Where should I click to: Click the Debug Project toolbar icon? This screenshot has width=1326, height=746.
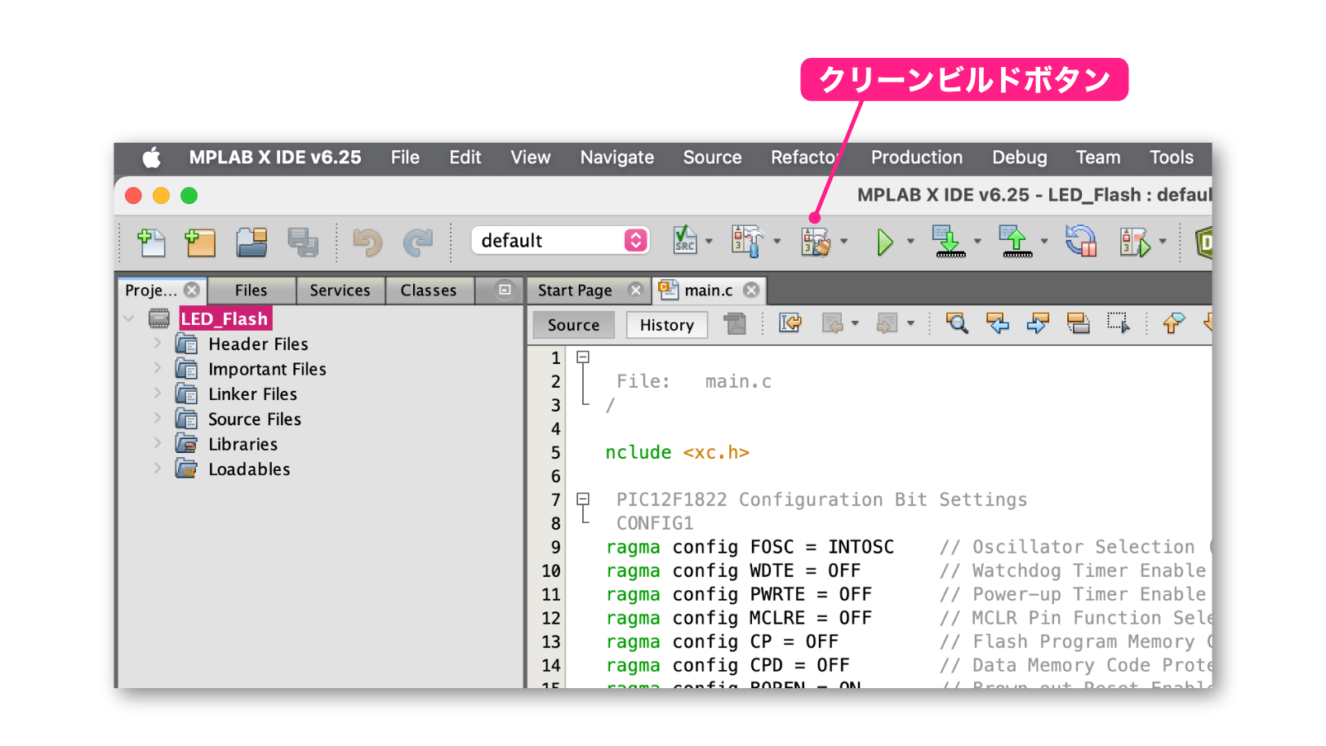[x=1135, y=242]
